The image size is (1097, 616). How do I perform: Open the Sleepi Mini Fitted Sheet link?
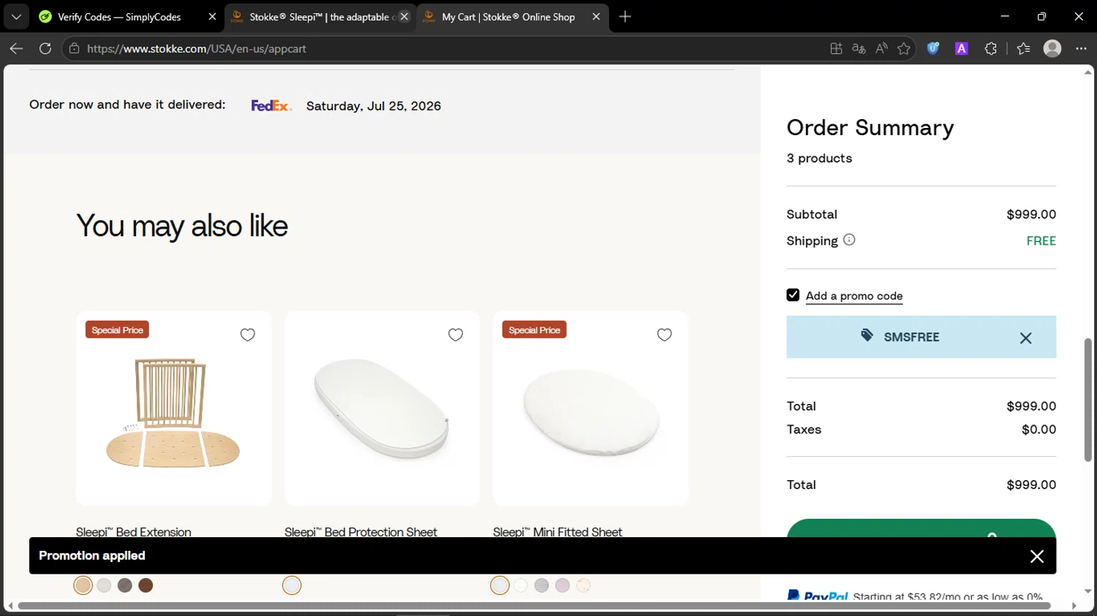[x=557, y=532]
